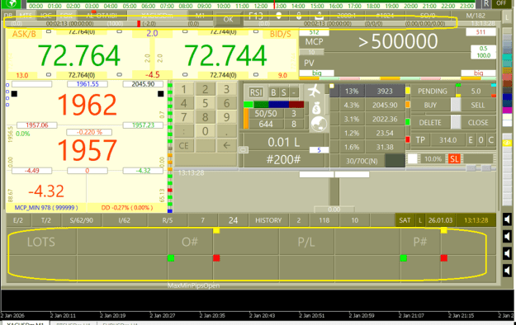Image resolution: width=516 pixels, height=325 pixels.
Task: Click the white globe icon under money bag
Action: click(x=319, y=124)
